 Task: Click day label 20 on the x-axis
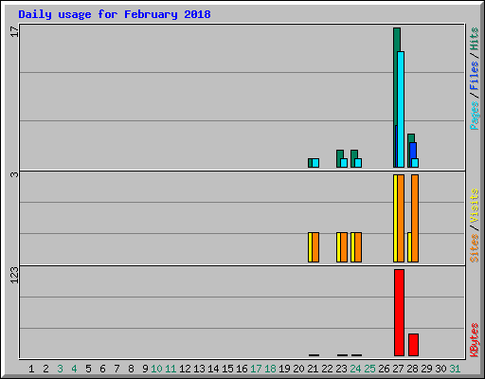tap(298, 369)
